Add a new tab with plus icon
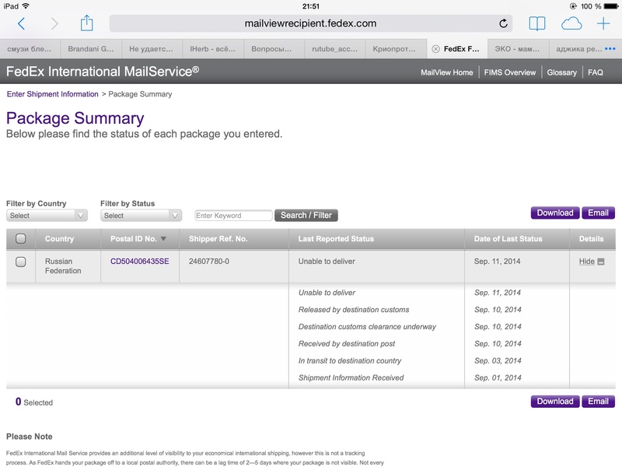622x467 pixels. [603, 23]
